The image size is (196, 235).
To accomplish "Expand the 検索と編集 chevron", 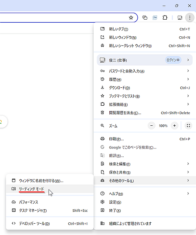I will (x=188, y=164).
